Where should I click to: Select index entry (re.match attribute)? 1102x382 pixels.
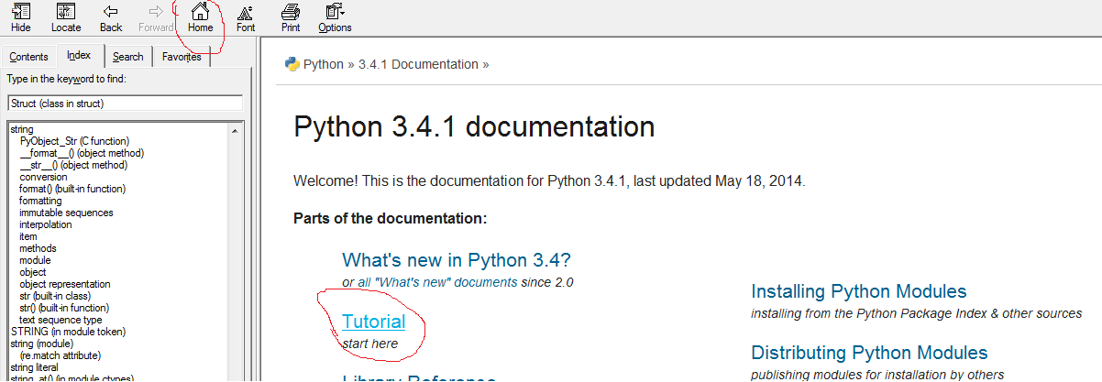60,355
